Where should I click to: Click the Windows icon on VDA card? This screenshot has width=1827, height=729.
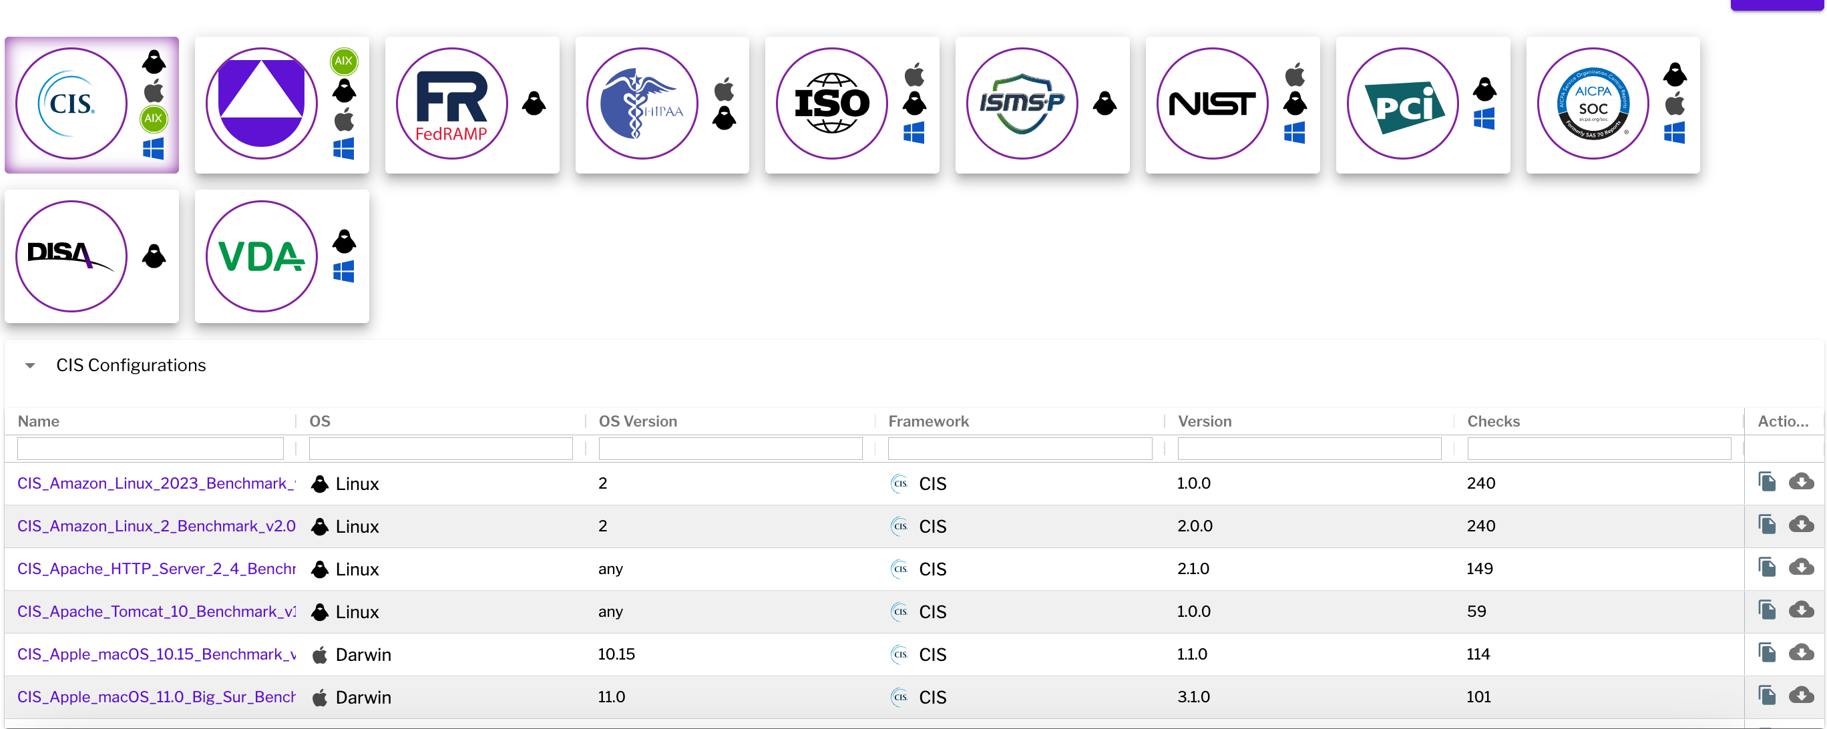point(343,271)
